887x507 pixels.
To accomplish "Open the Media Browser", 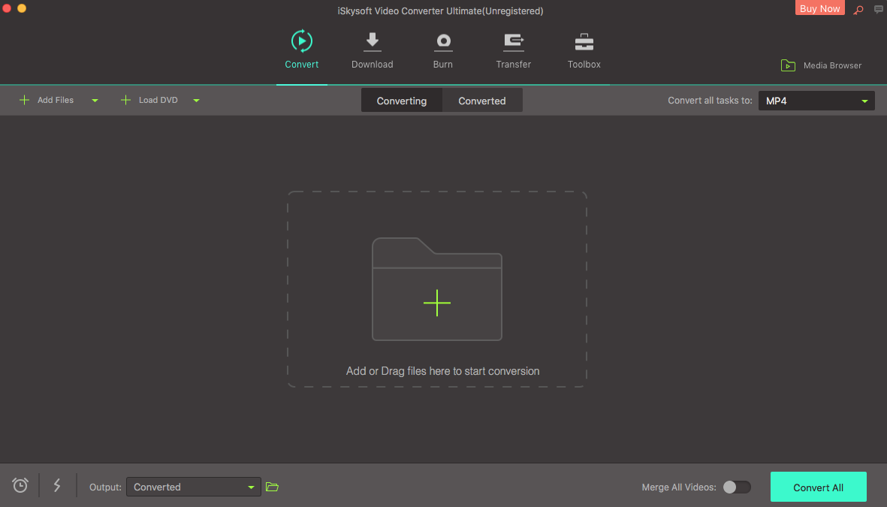I will 821,65.
